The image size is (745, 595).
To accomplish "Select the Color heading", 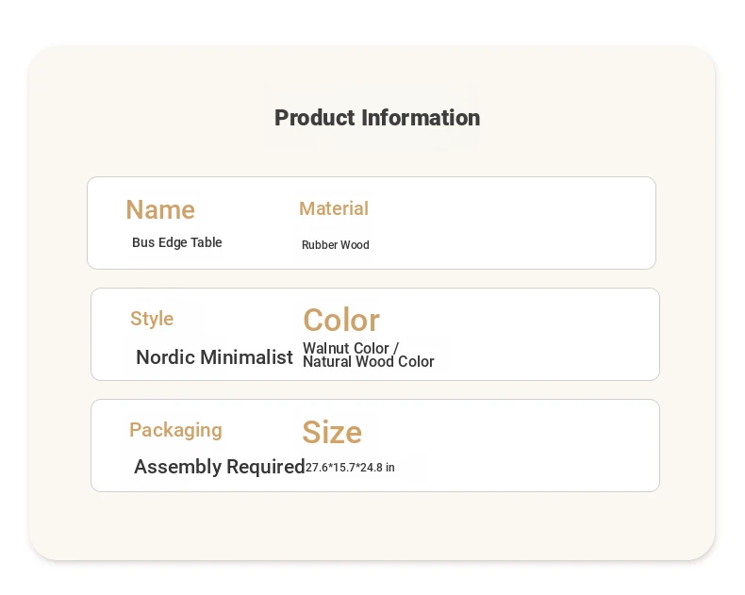I will click(x=341, y=320).
